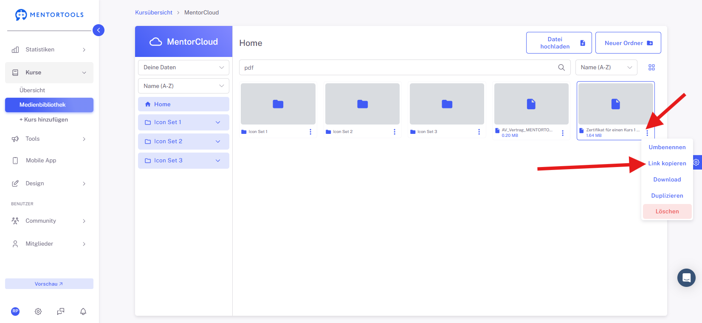Screen dimensions: 702x323
Task: Expand Icon Set 2 in folder tree
Action: coord(218,142)
